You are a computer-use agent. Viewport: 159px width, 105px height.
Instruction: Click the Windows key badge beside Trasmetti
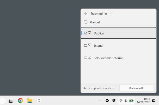click(106, 14)
